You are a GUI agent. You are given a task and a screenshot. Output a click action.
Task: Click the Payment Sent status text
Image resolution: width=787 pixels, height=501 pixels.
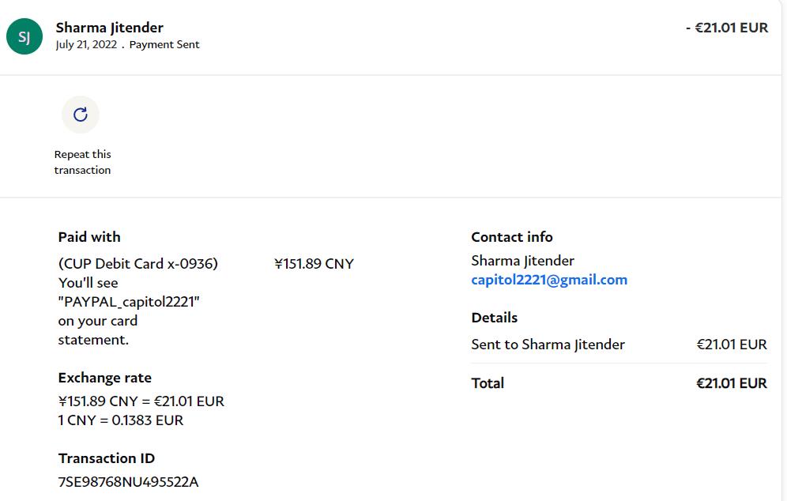coord(164,45)
